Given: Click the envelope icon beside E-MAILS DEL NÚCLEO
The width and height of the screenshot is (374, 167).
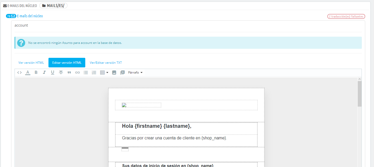Looking at the screenshot, I should [x=5, y=6].
